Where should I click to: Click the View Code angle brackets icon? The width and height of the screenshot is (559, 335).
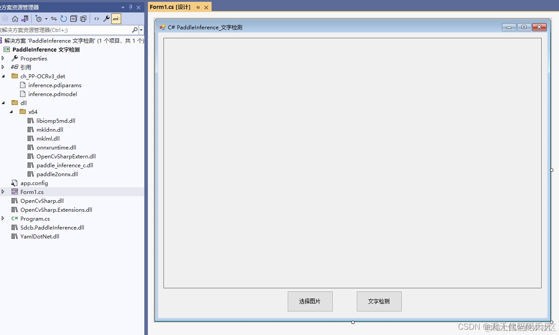(97, 19)
